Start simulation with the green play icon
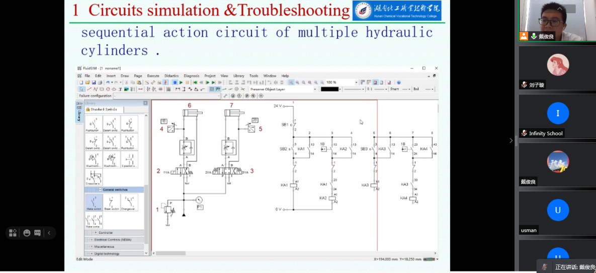The height and width of the screenshot is (273, 596). (181, 82)
